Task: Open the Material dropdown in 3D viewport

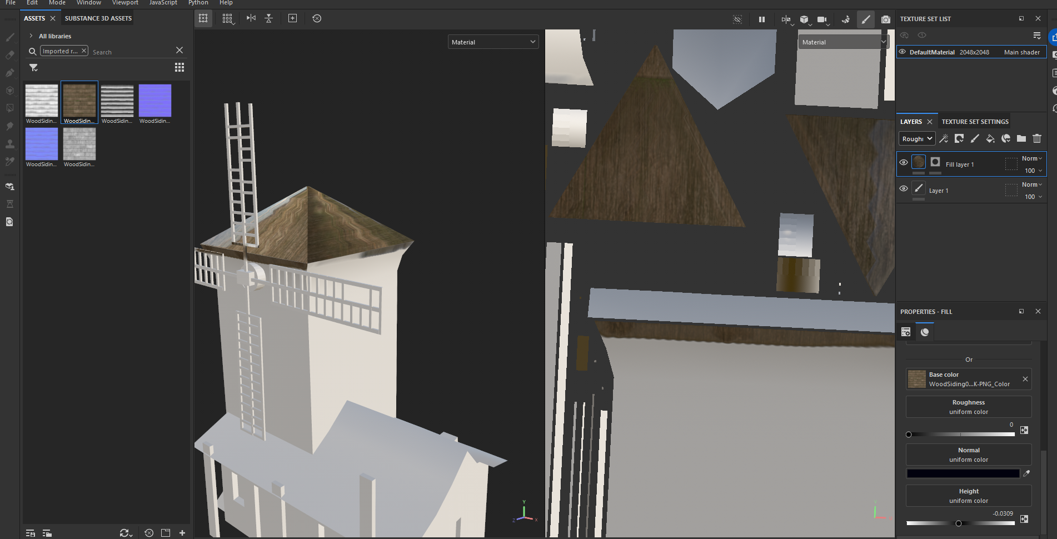Action: (x=493, y=42)
